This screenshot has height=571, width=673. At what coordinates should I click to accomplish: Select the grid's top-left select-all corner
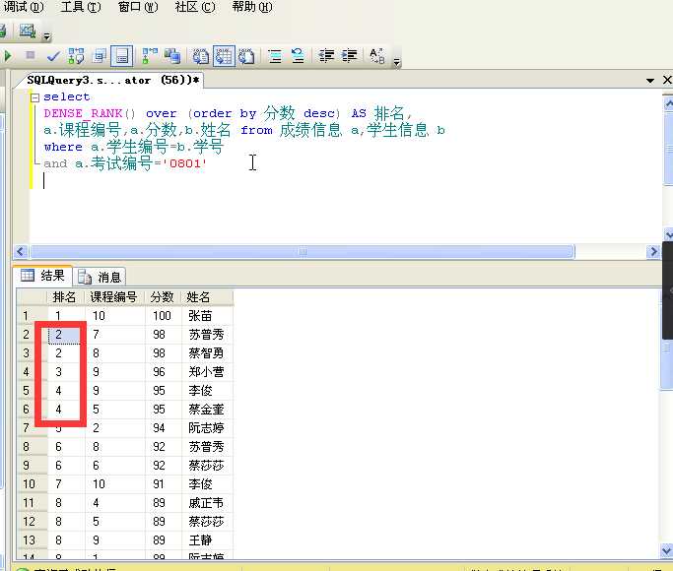pos(32,297)
